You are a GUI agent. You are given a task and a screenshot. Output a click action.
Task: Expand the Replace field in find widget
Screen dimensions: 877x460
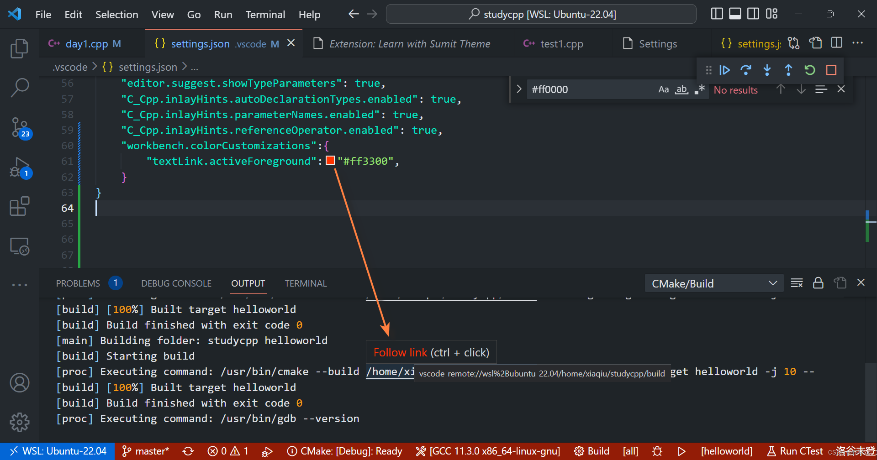(519, 89)
